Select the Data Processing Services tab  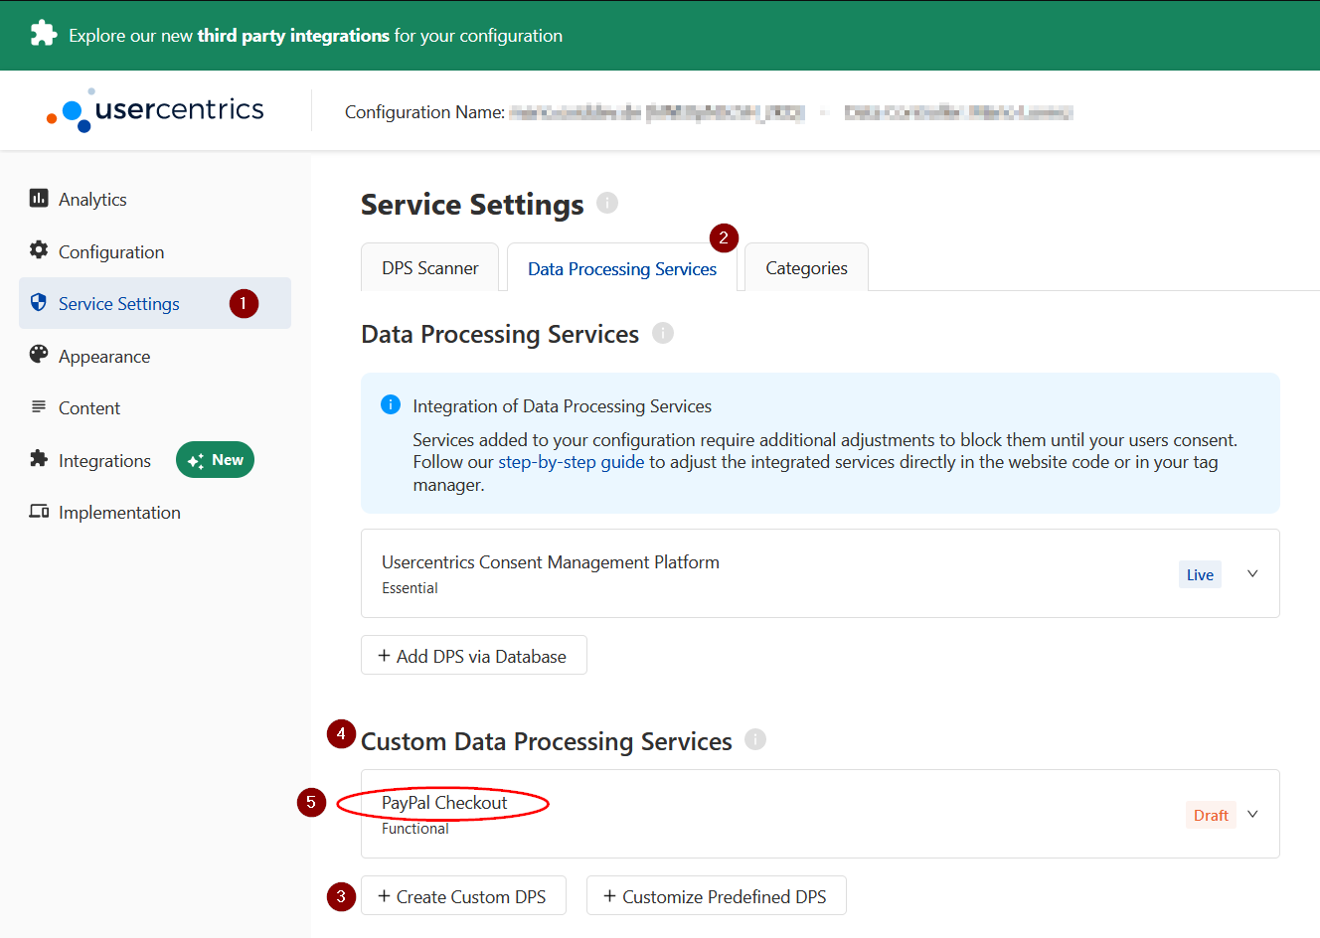tap(622, 268)
